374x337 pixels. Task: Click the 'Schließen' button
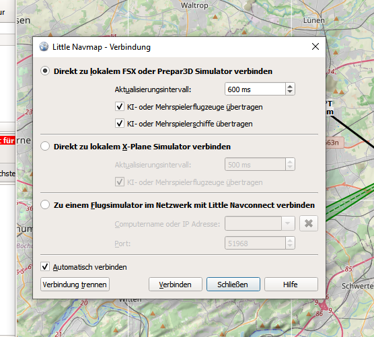[x=233, y=285]
